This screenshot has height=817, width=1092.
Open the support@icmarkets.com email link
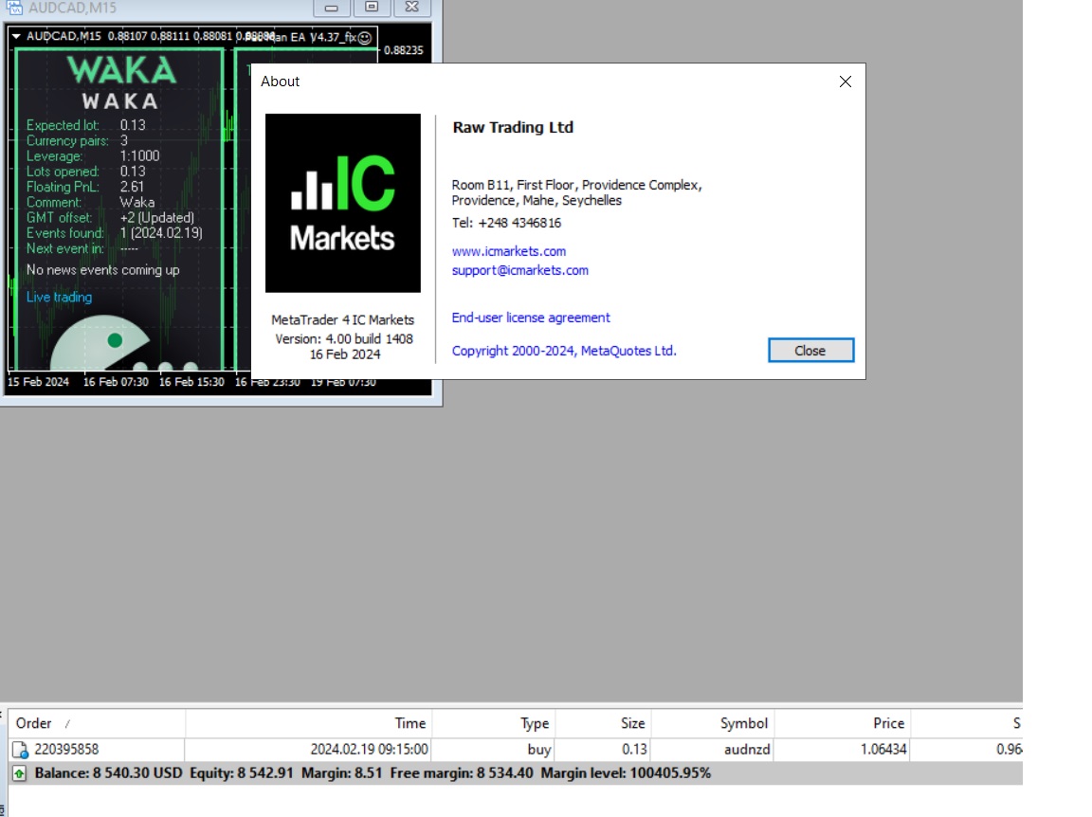click(x=519, y=270)
